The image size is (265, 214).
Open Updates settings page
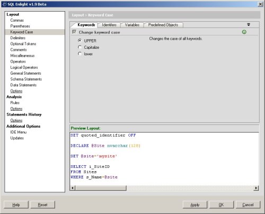pyautogui.click(x=17, y=138)
